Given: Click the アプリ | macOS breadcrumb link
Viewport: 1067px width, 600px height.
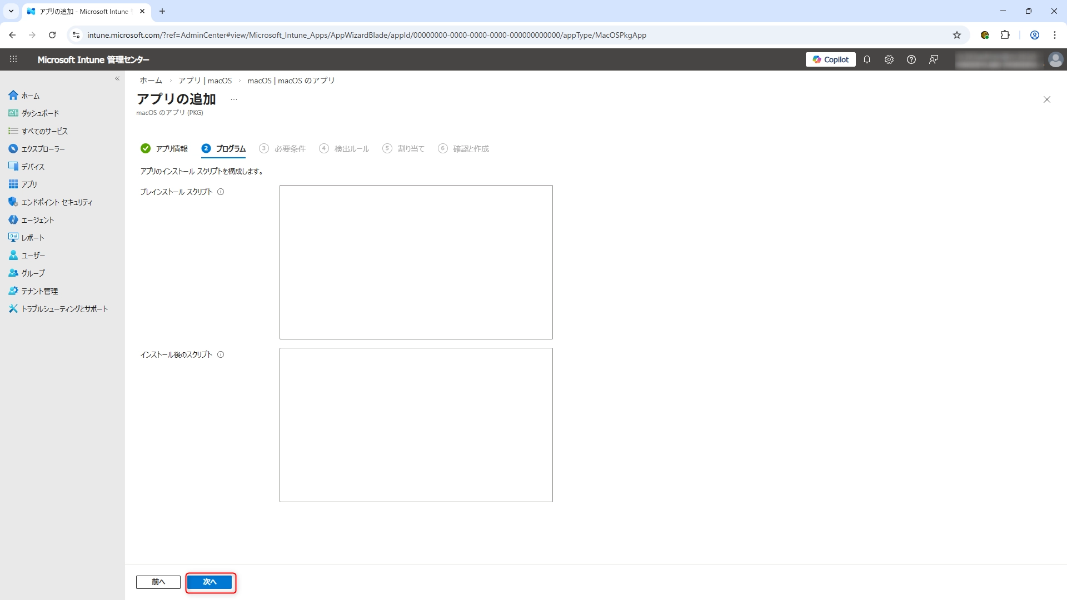Looking at the screenshot, I should (205, 81).
